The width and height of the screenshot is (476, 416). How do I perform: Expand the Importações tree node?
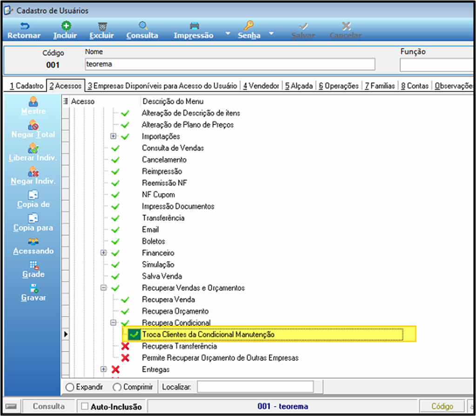pos(113,136)
